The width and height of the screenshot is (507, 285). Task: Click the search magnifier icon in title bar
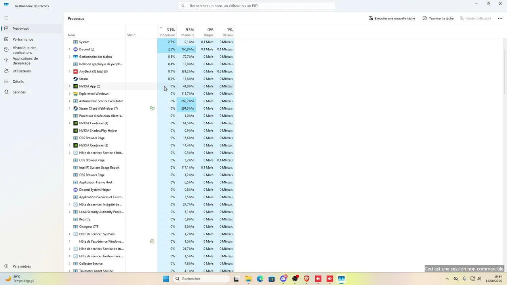(183, 6)
